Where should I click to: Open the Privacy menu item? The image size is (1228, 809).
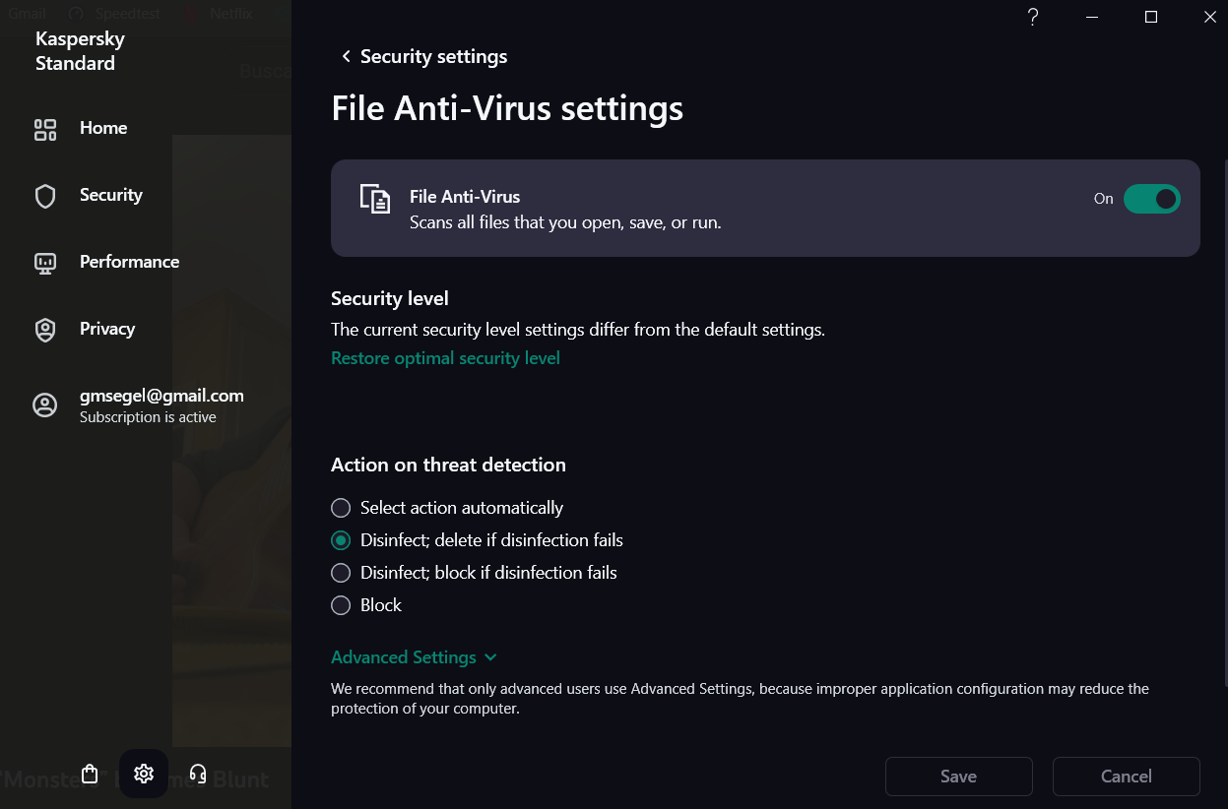(107, 329)
